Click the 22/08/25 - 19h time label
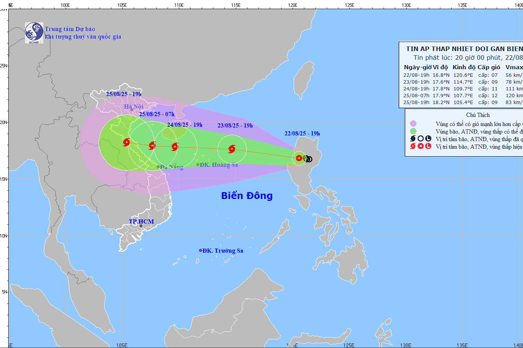 click(302, 134)
